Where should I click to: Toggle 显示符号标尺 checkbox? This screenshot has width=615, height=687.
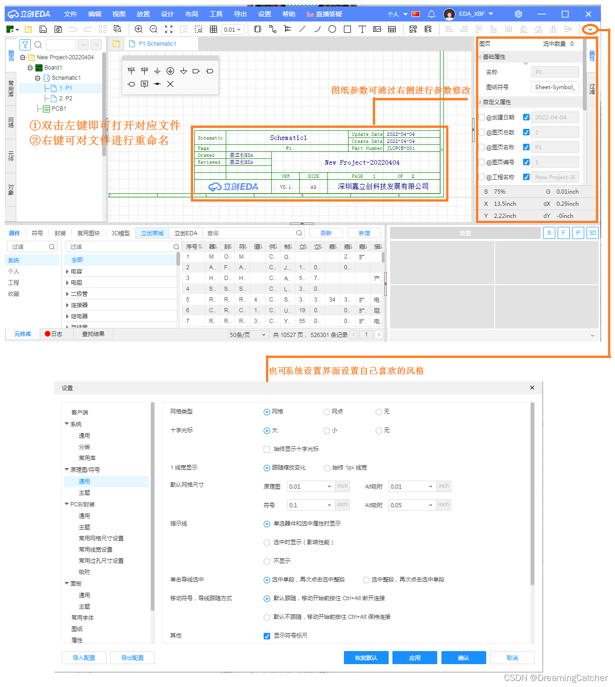coord(267,636)
